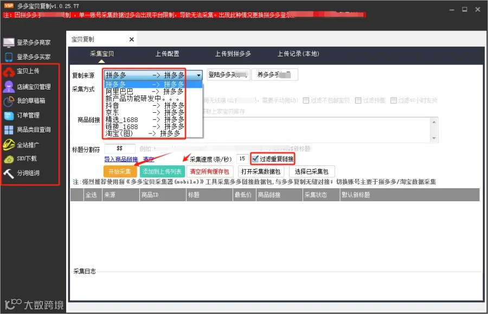The image size is (488, 314).
Task: Click the 我的草稿箱 pie chart icon
Action: coord(9,101)
